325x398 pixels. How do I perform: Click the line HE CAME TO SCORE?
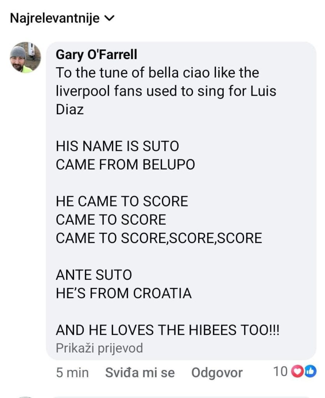point(122,201)
